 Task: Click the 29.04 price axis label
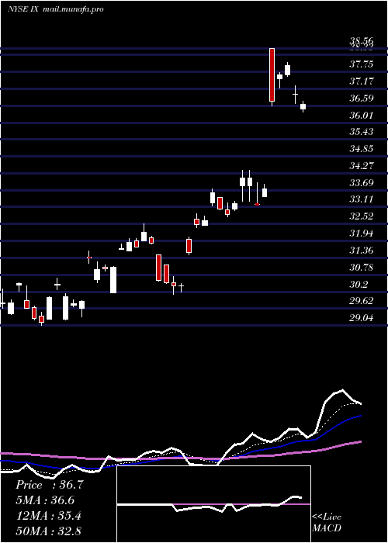pos(362,317)
